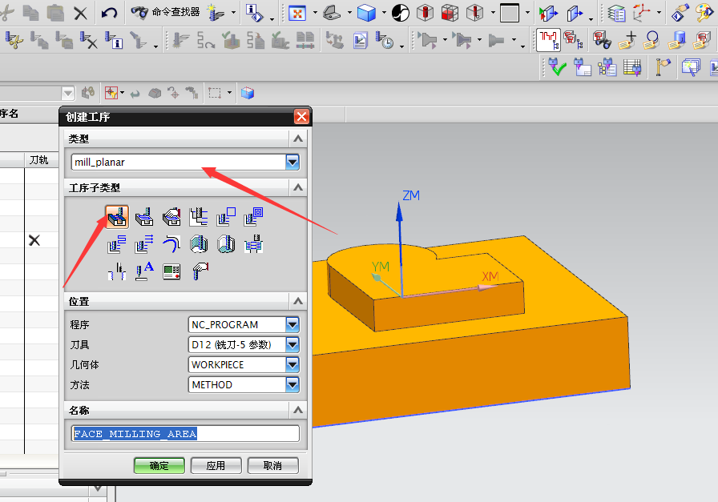
Task: Click the shop documentation table icon
Action: point(632,68)
